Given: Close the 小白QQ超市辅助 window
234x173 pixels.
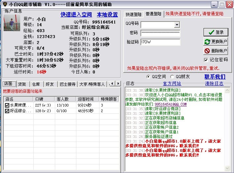Looking at the screenshot, I should 229,5.
